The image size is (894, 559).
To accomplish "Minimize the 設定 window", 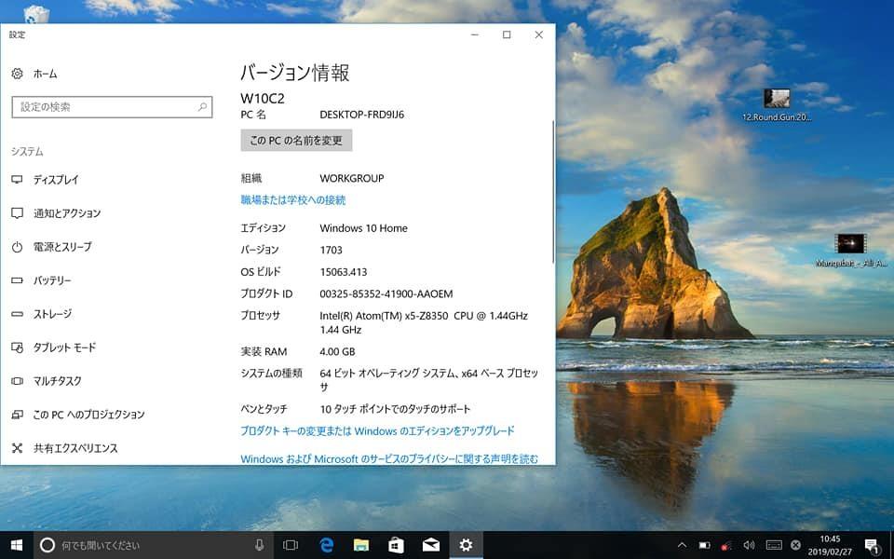I will coord(474,34).
